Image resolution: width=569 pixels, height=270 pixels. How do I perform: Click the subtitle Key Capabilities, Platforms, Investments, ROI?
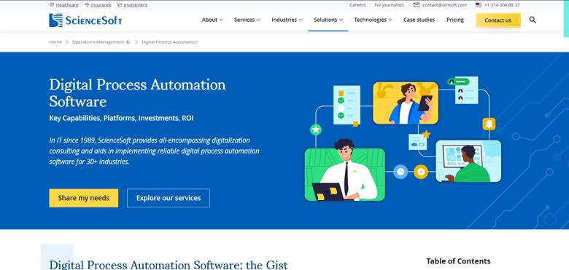click(x=121, y=118)
